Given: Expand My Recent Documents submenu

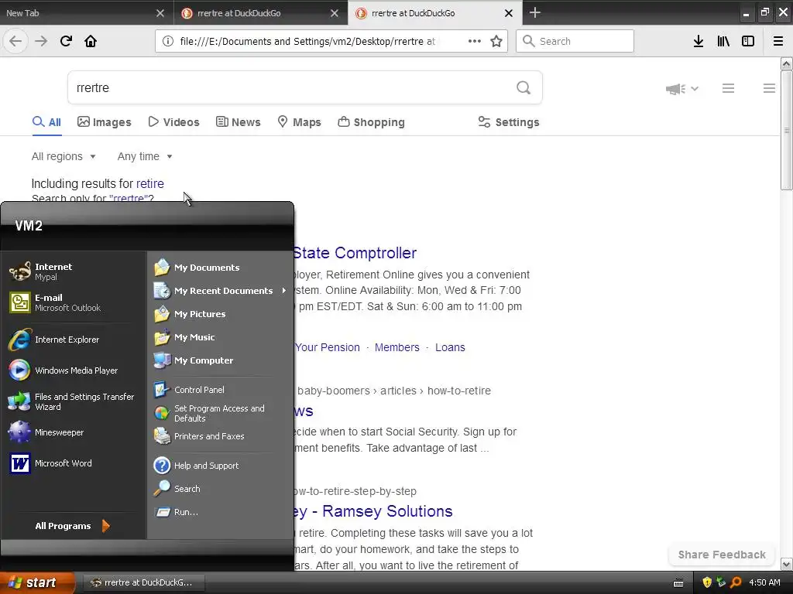Looking at the screenshot, I should [220, 291].
